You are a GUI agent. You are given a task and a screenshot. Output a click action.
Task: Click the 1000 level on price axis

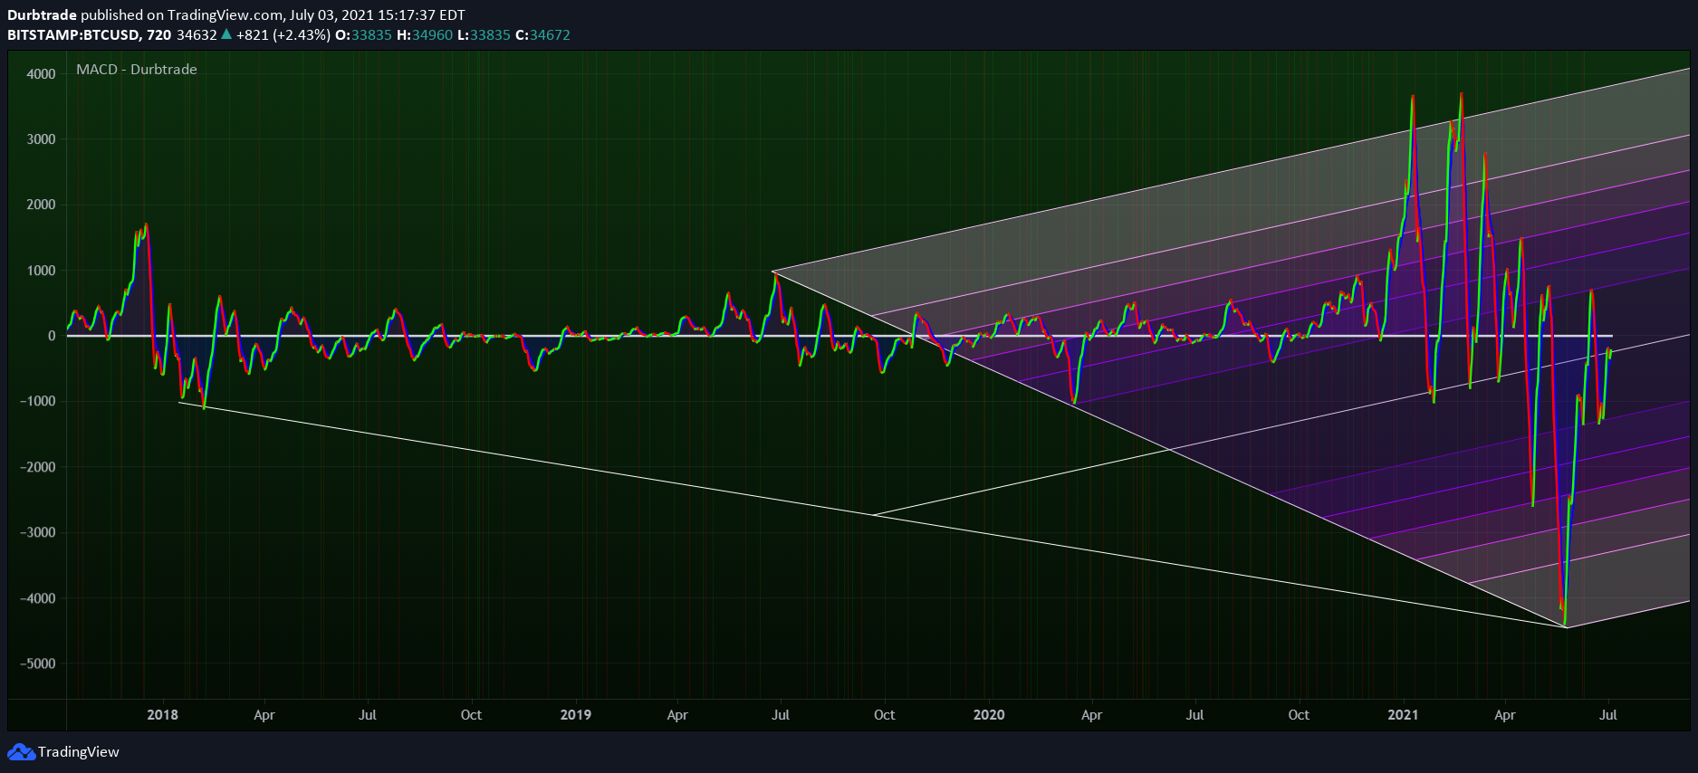tap(41, 271)
